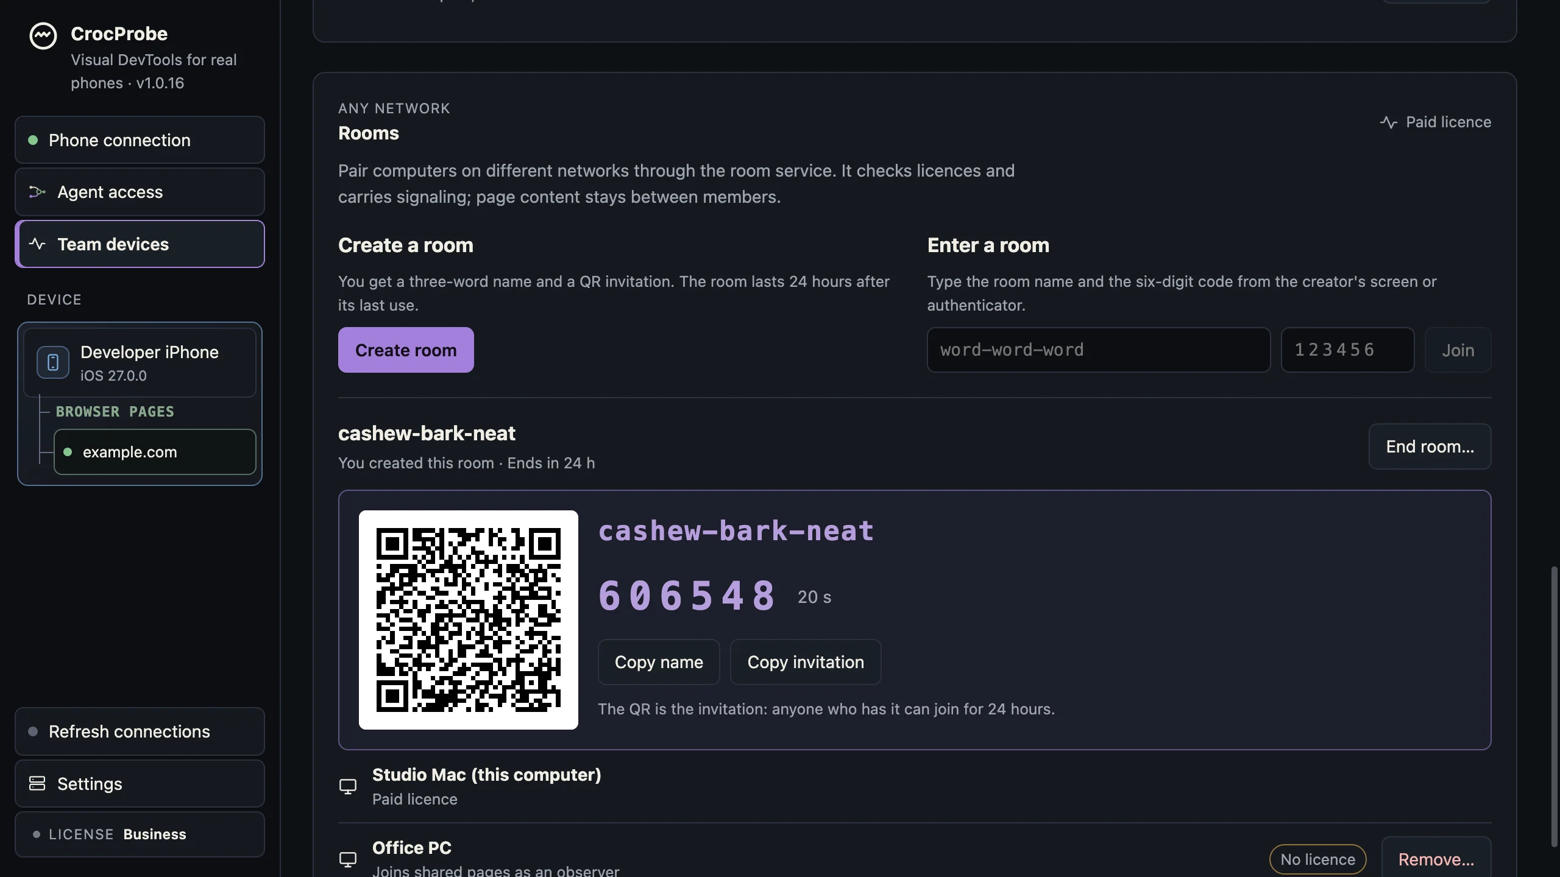This screenshot has width=1560, height=877.
Task: Click the Office PC monitor icon
Action: click(348, 859)
